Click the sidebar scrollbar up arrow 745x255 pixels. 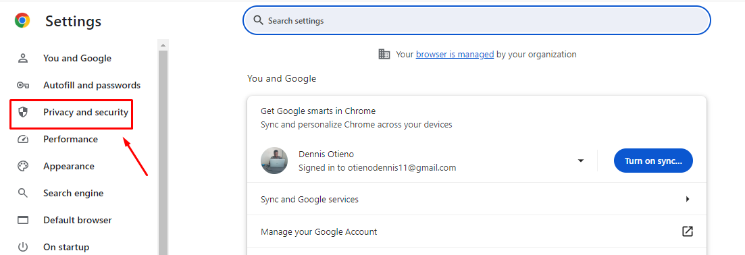point(163,45)
